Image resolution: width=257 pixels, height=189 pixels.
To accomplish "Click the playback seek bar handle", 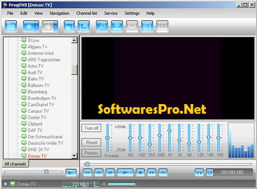I will pos(87,164).
